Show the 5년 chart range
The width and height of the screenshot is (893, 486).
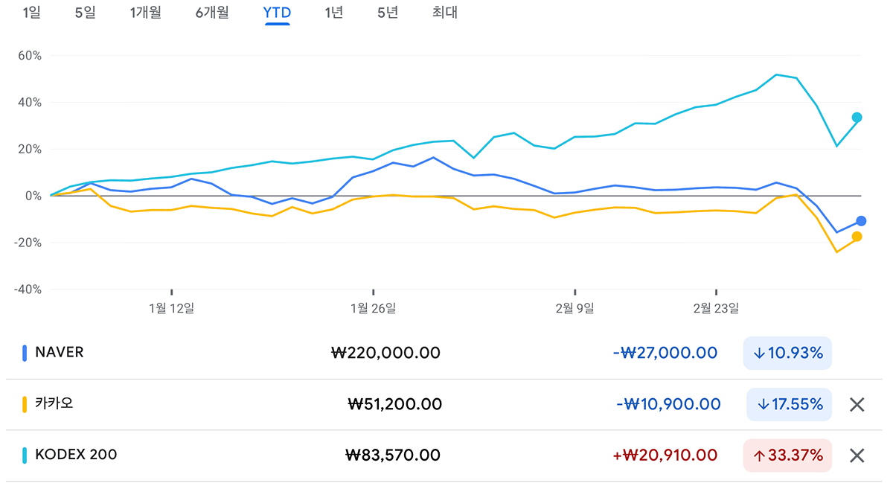click(388, 13)
